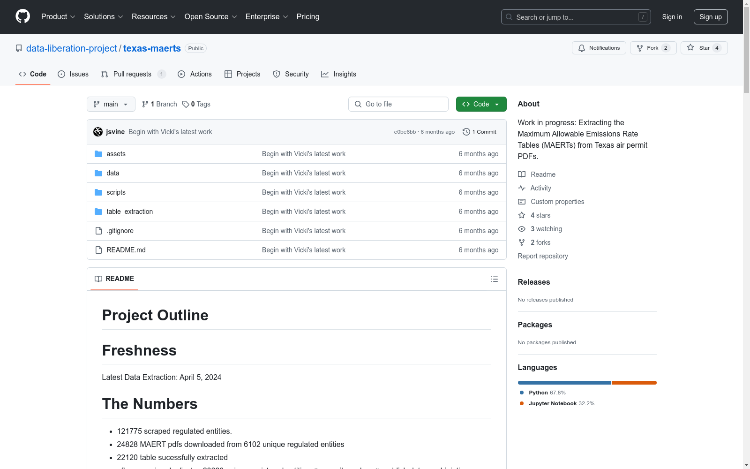Viewport: 750px width, 469px height.
Task: Click the tags icon next to 0 Tags
Action: click(186, 104)
